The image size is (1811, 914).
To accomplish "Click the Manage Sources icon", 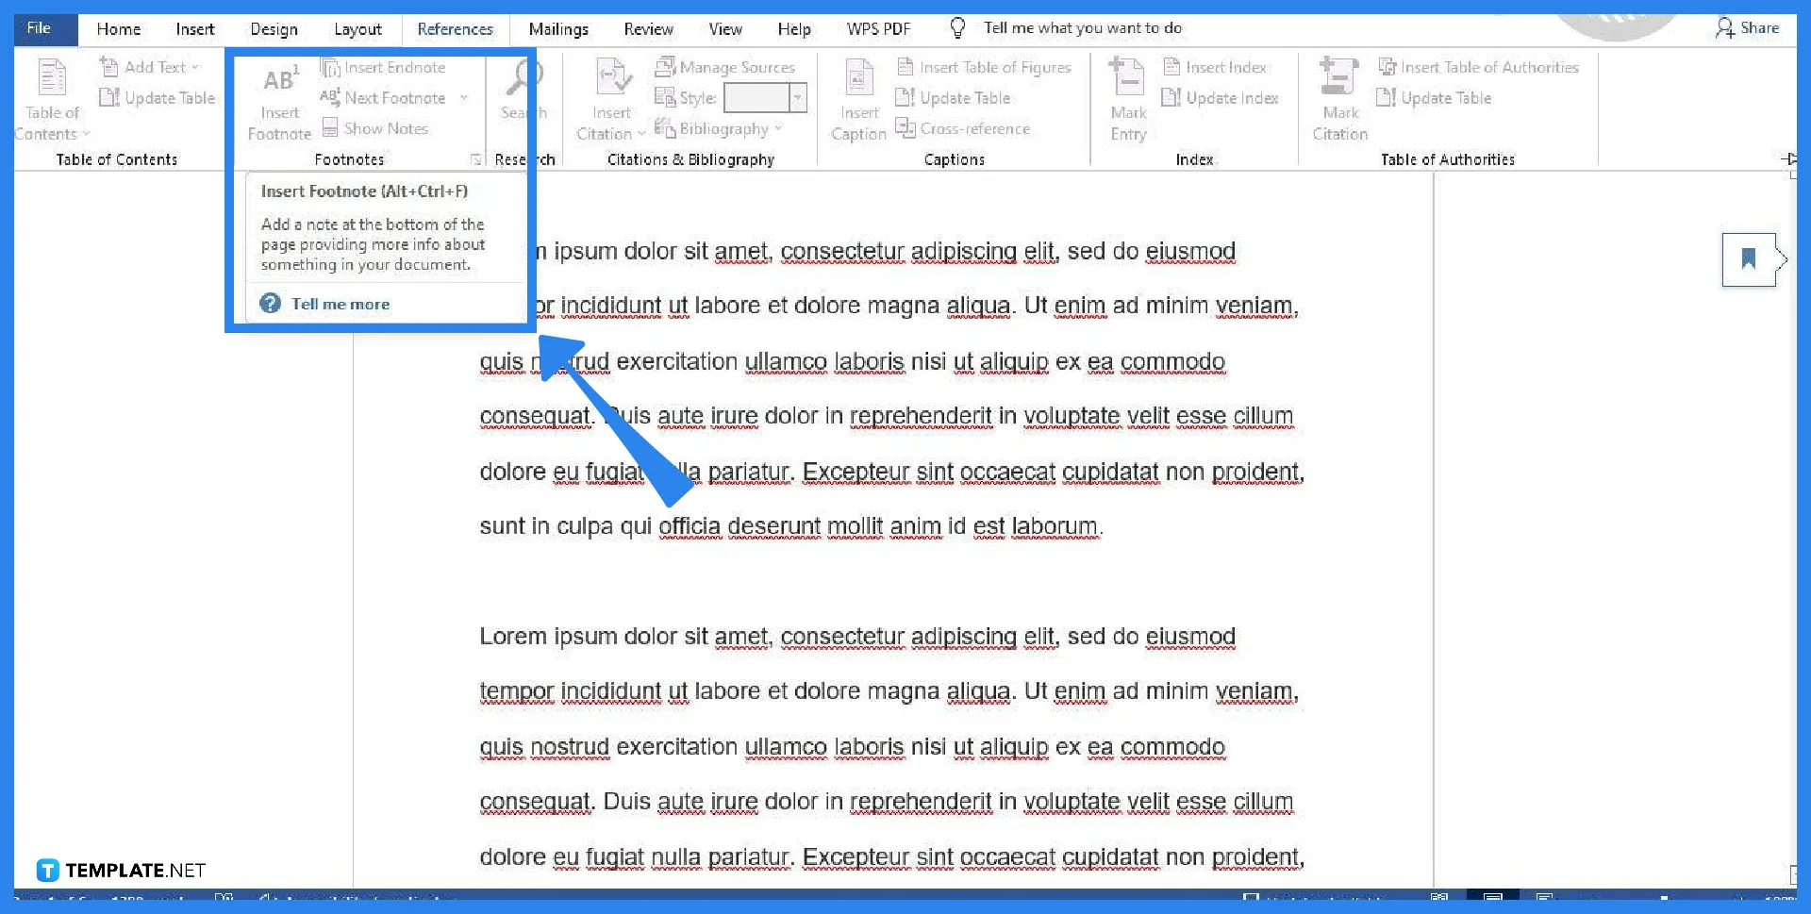I will pyautogui.click(x=726, y=67).
